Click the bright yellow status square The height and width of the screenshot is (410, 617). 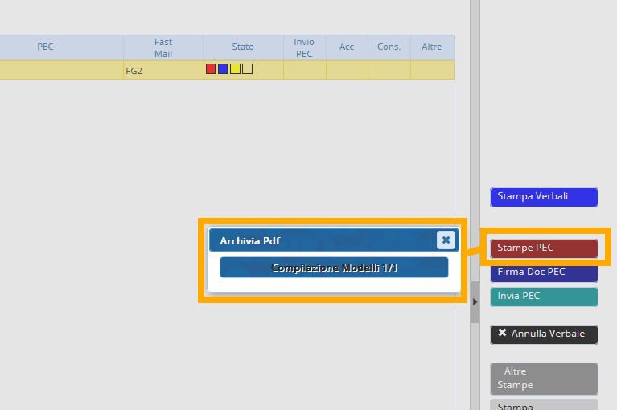235,69
